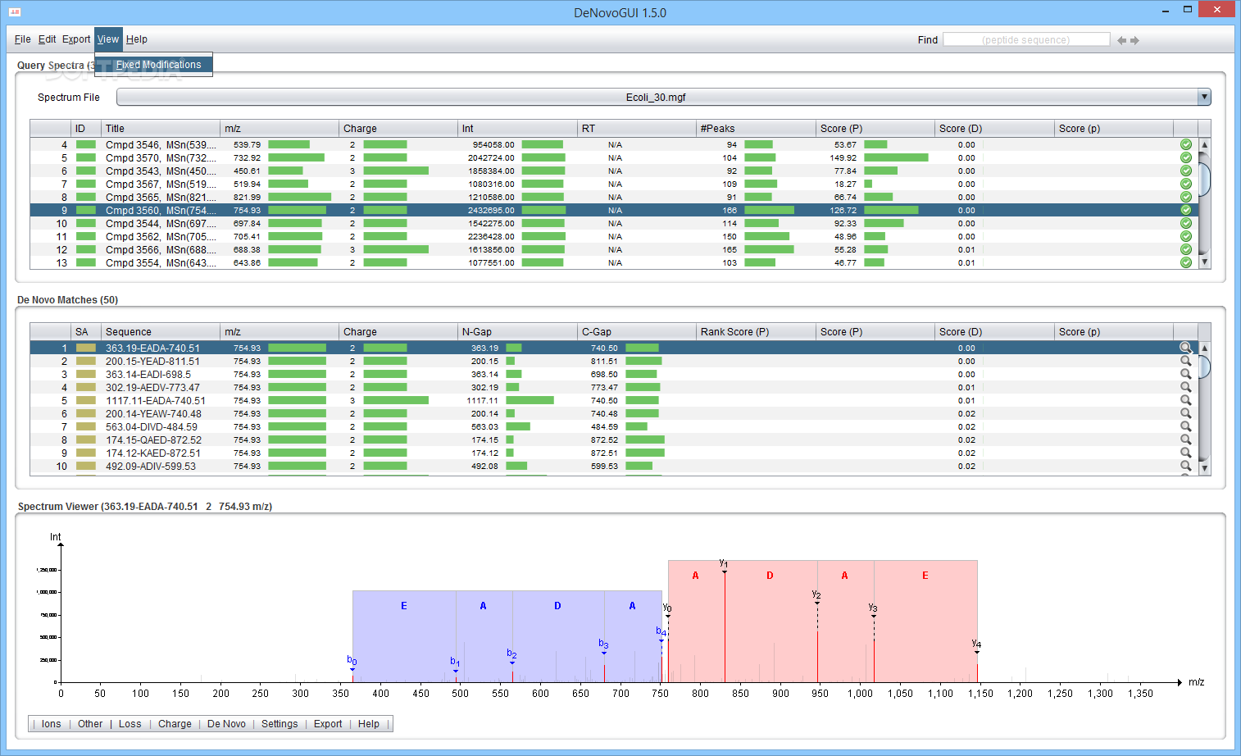The height and width of the screenshot is (756, 1241).
Task: Open the Help menu in menu bar
Action: [136, 39]
